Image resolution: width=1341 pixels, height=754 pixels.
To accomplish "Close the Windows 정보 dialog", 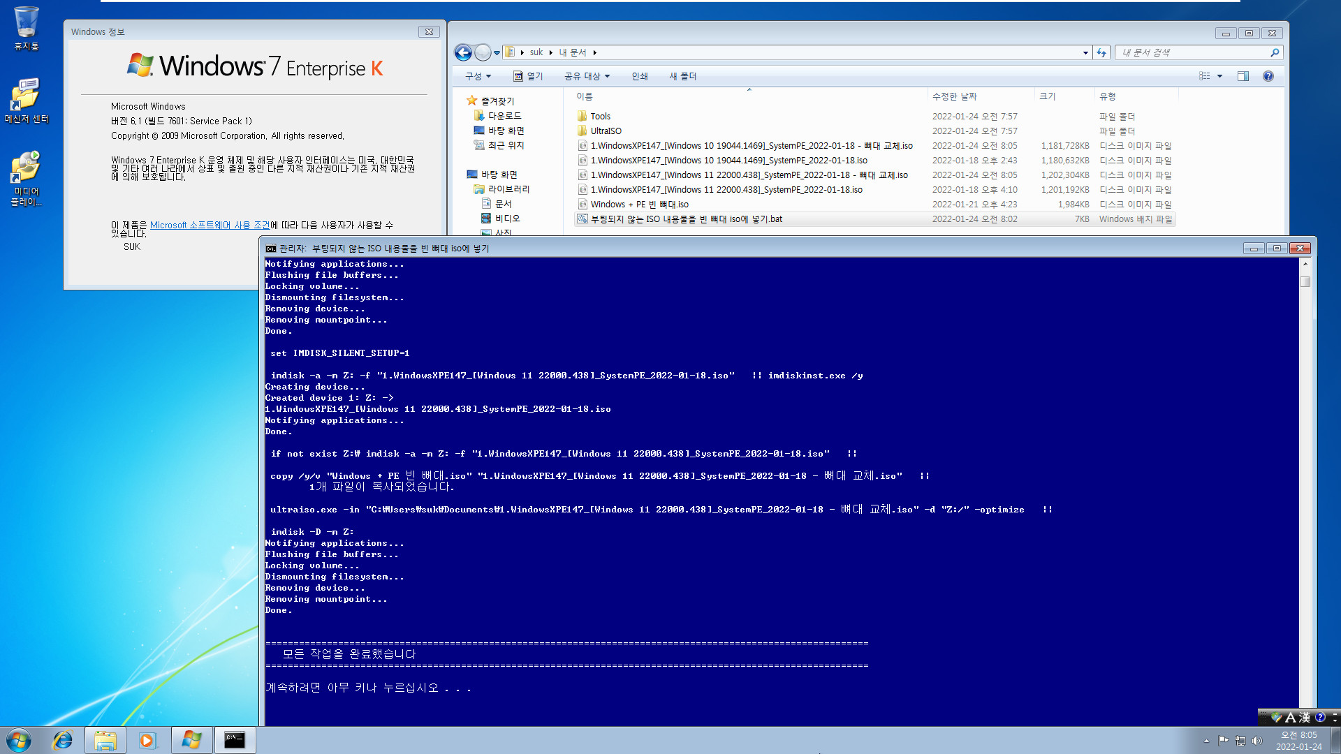I will click(x=429, y=31).
